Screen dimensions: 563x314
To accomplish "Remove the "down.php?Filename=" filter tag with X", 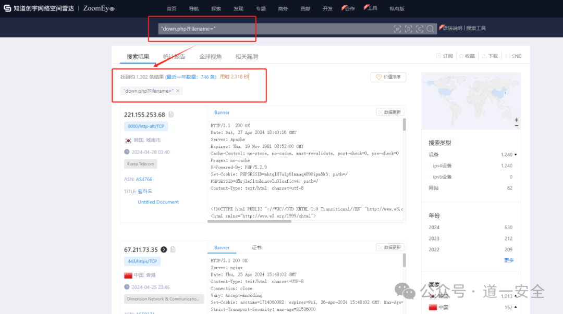I will click(x=178, y=91).
